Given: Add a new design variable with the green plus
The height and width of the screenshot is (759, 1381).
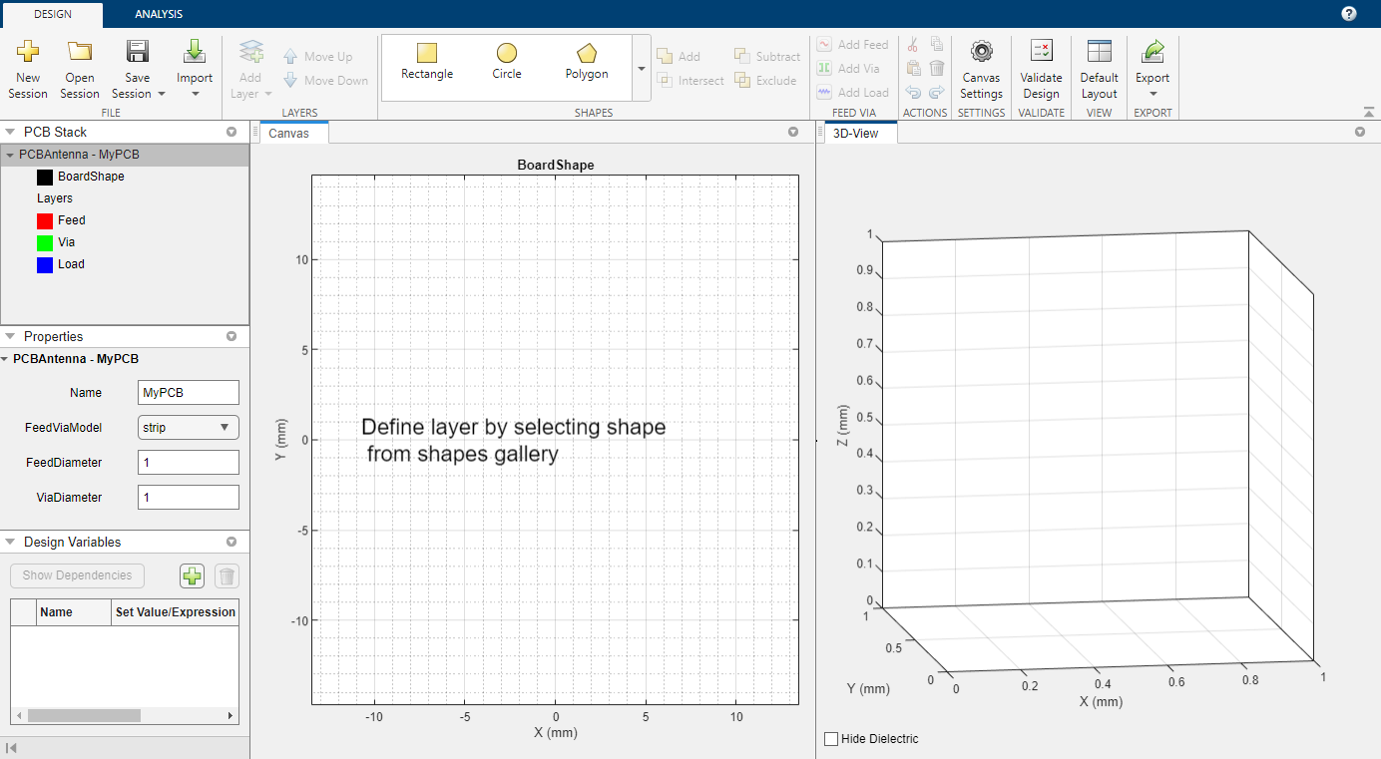Looking at the screenshot, I should 192,575.
